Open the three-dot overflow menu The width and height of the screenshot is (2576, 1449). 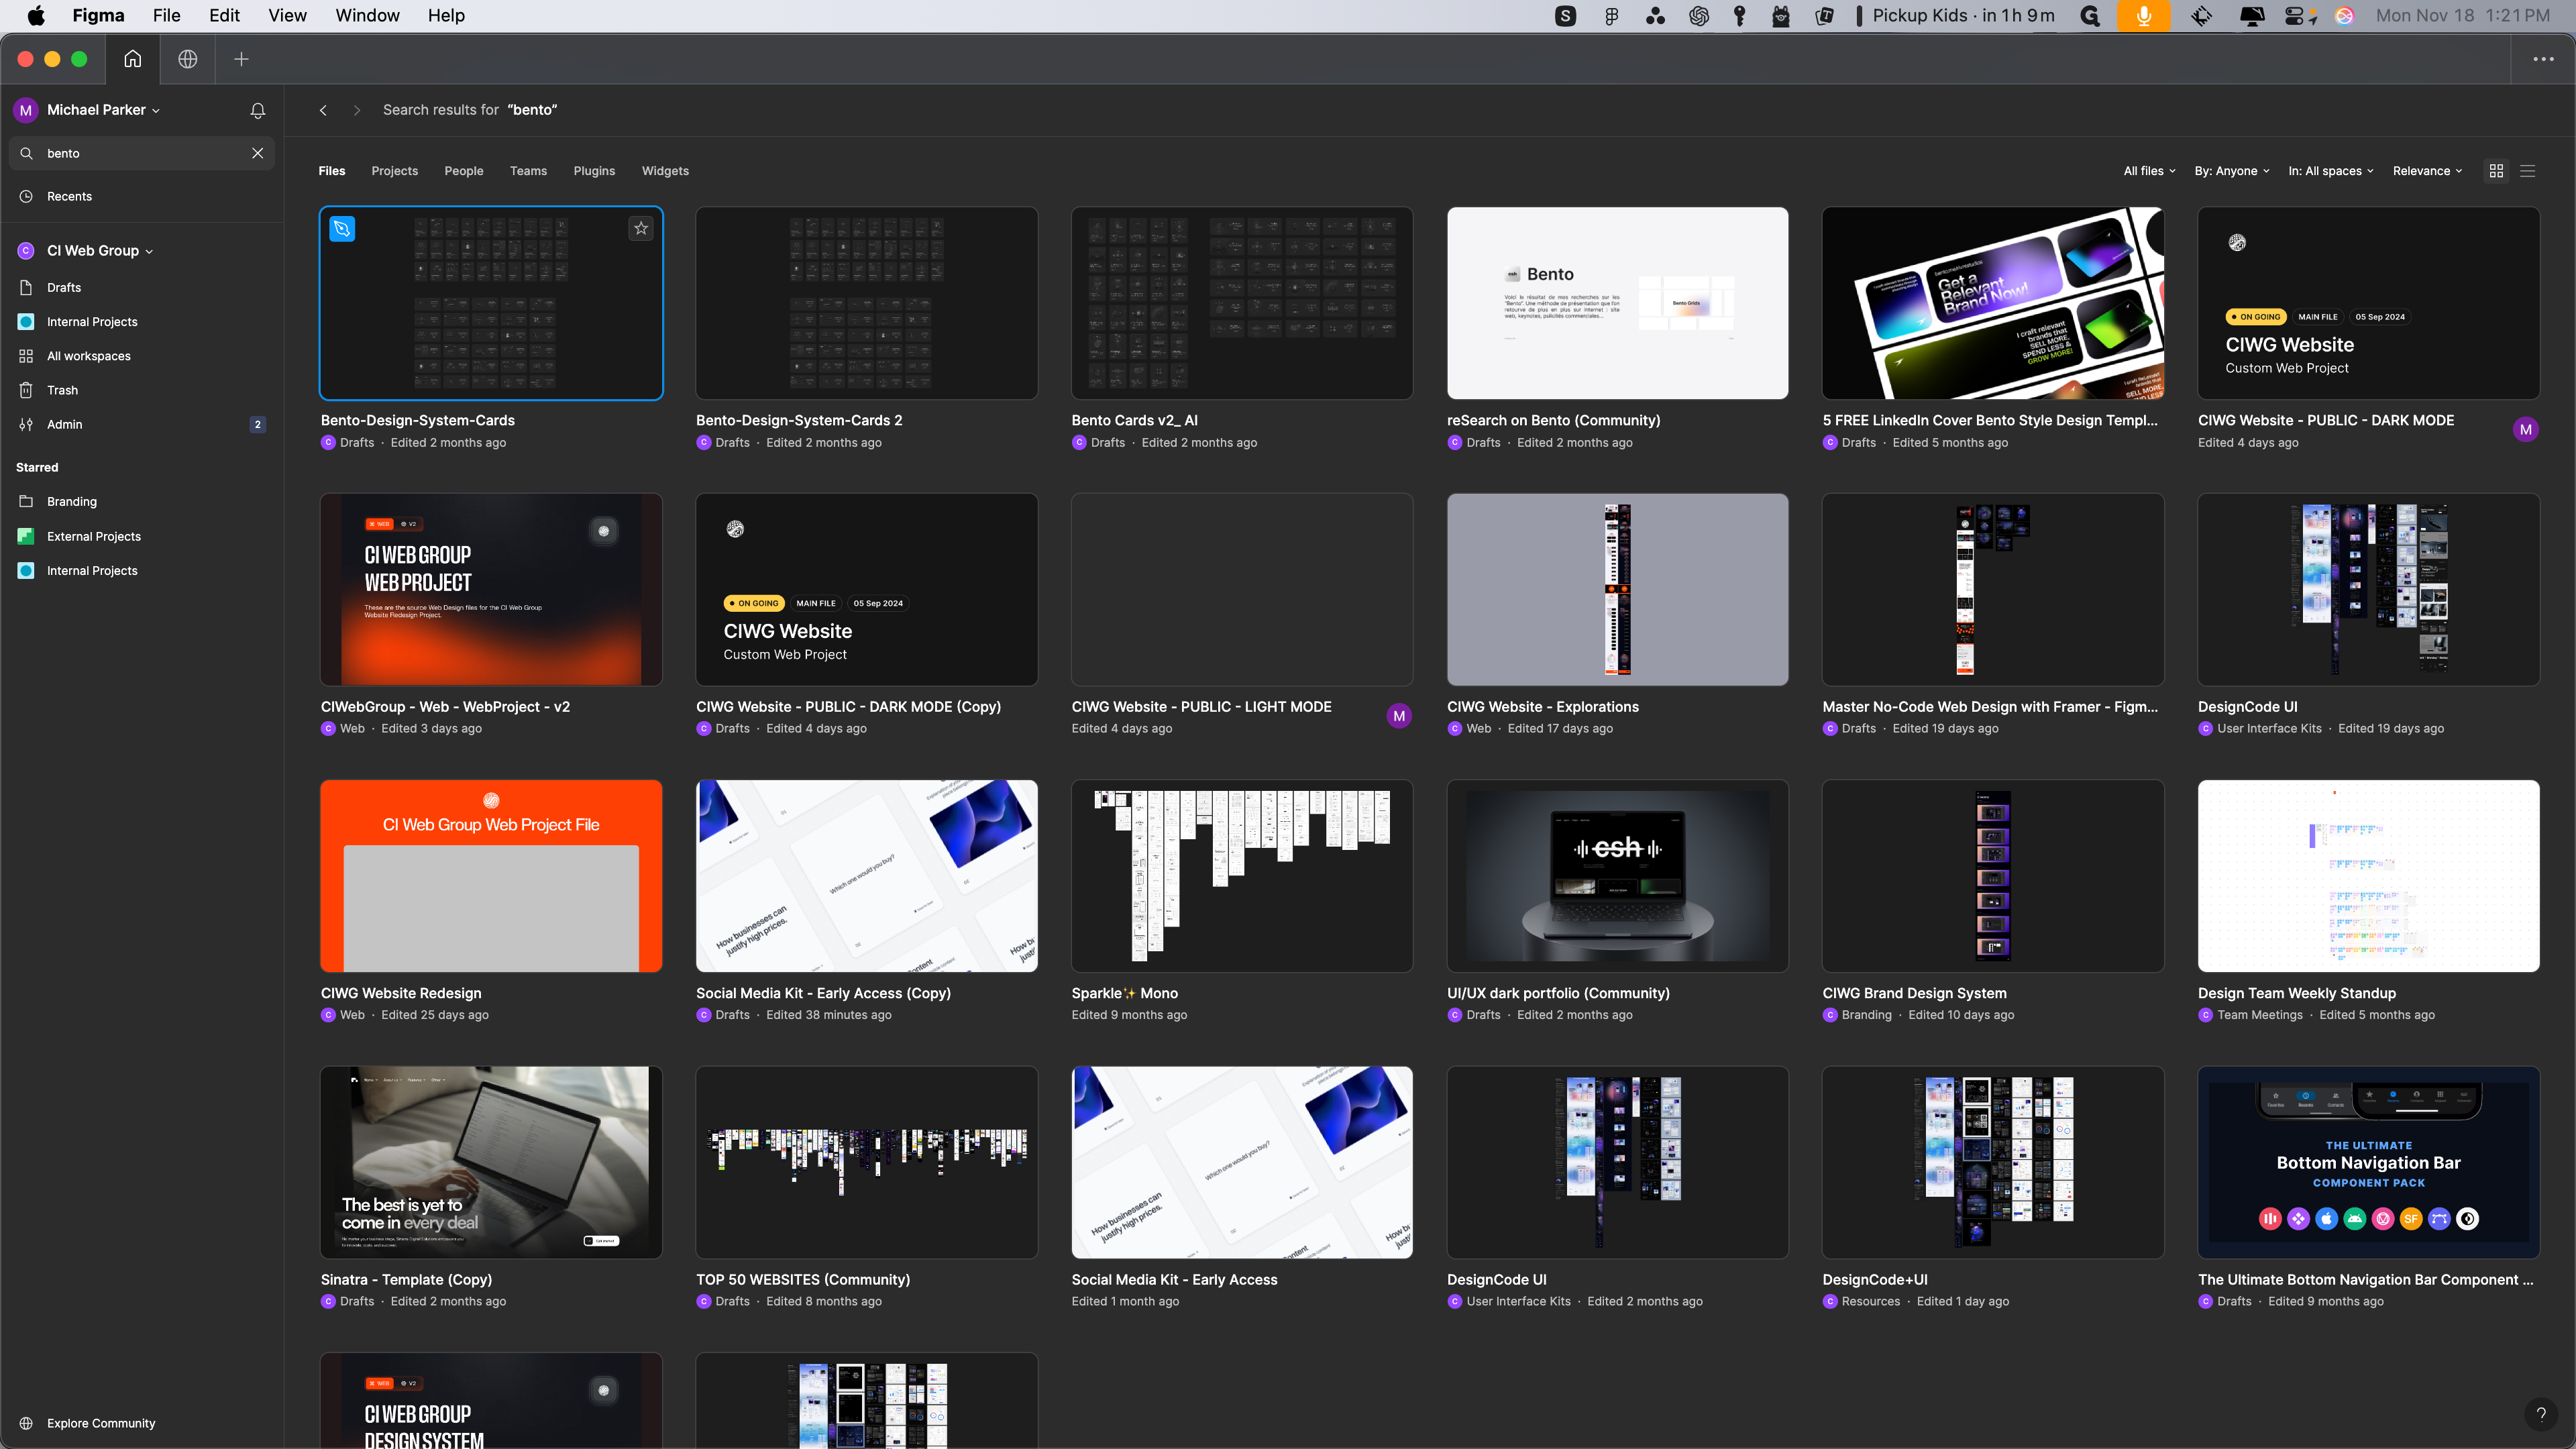click(x=2543, y=59)
